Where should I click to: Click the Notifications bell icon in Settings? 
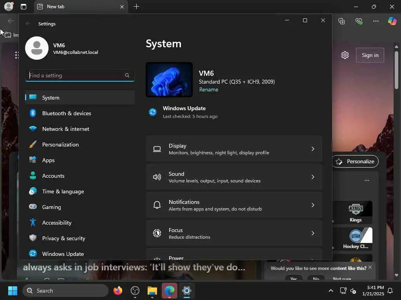157,205
